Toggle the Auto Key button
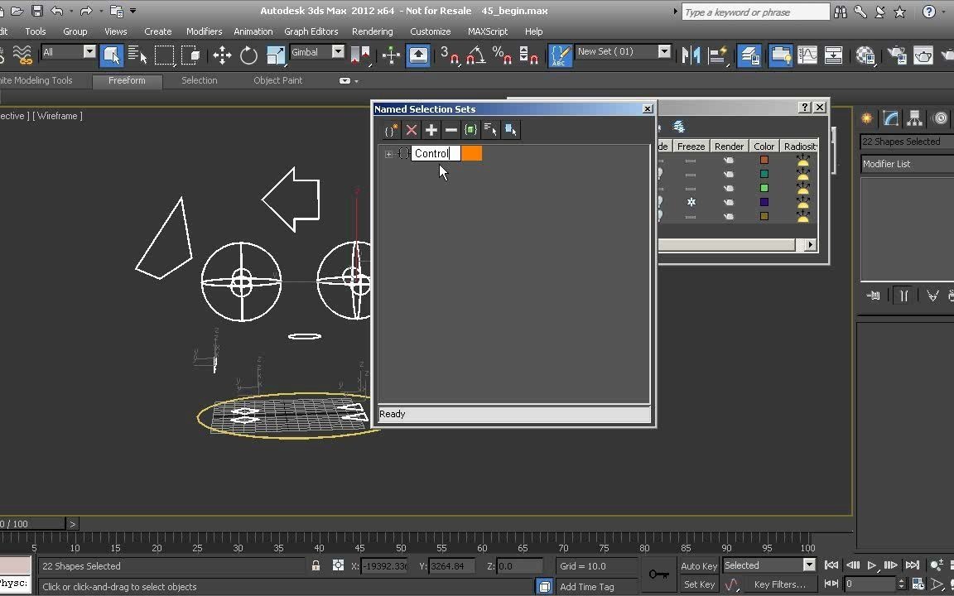The width and height of the screenshot is (954, 596). click(x=698, y=566)
